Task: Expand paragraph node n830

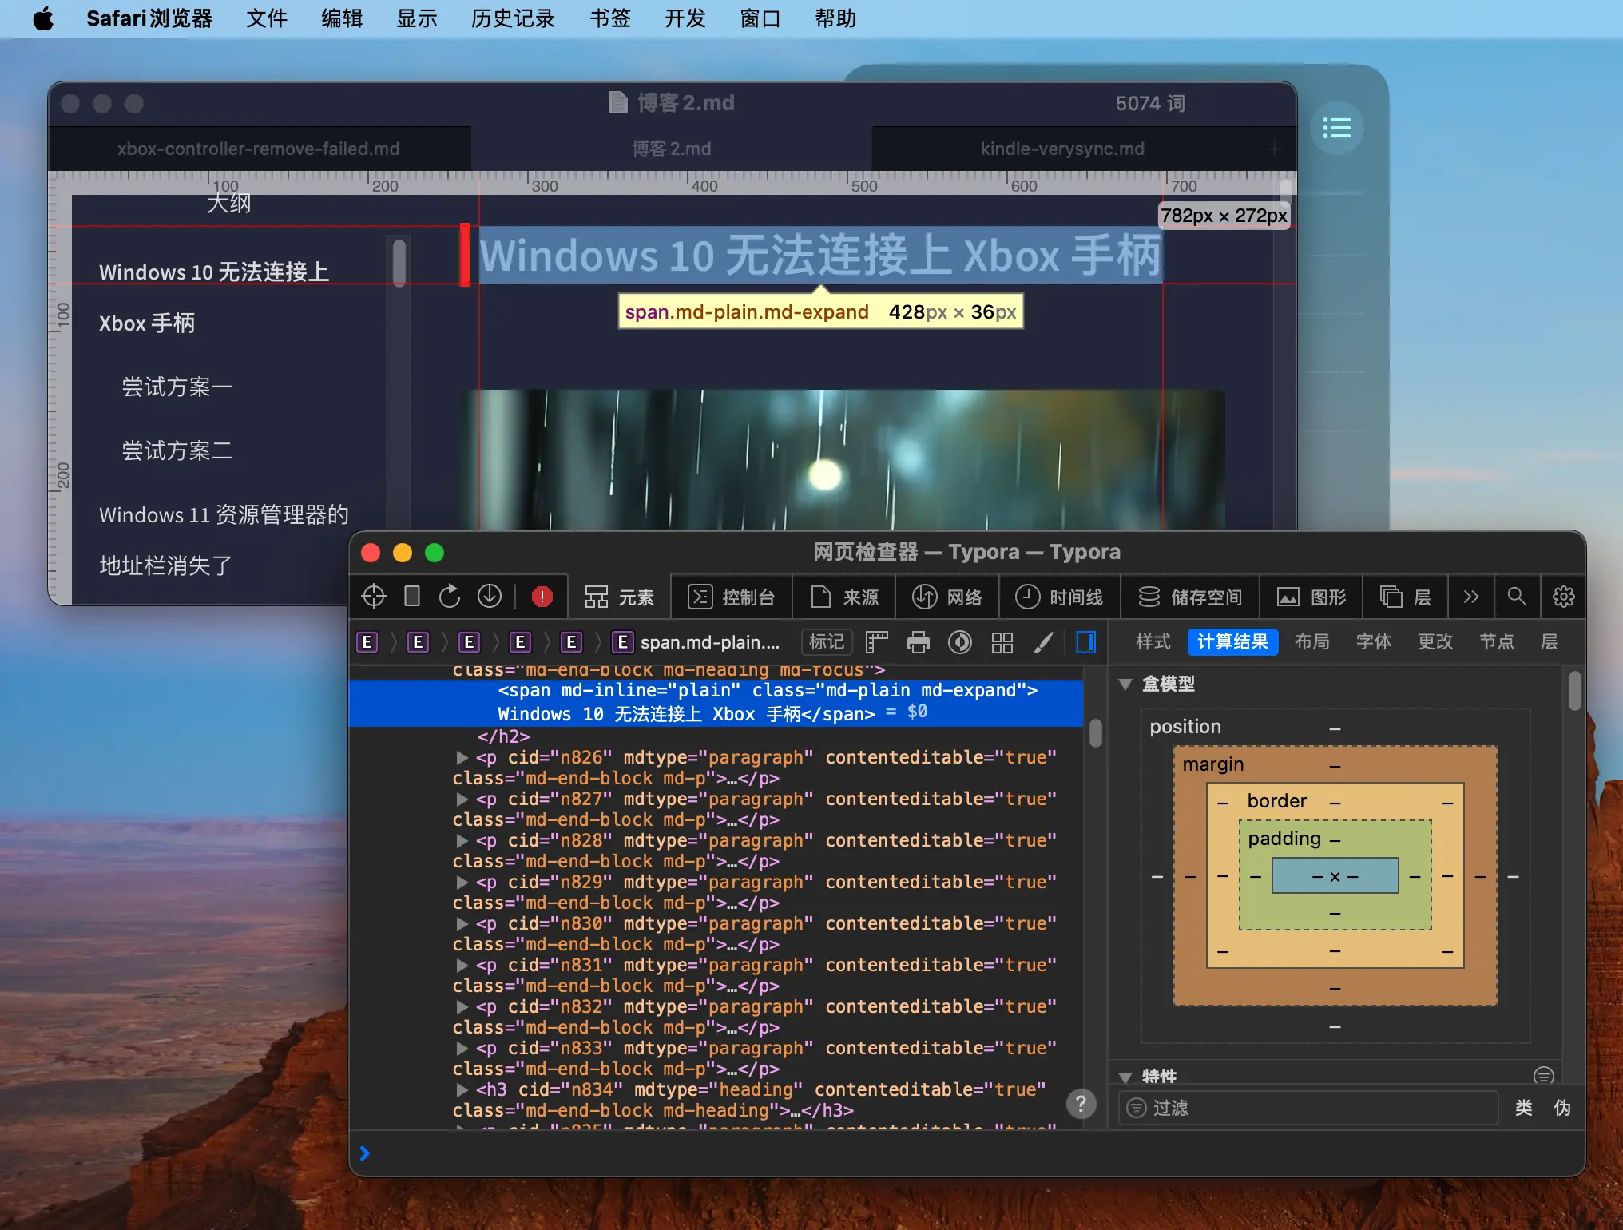Action: coord(462,922)
